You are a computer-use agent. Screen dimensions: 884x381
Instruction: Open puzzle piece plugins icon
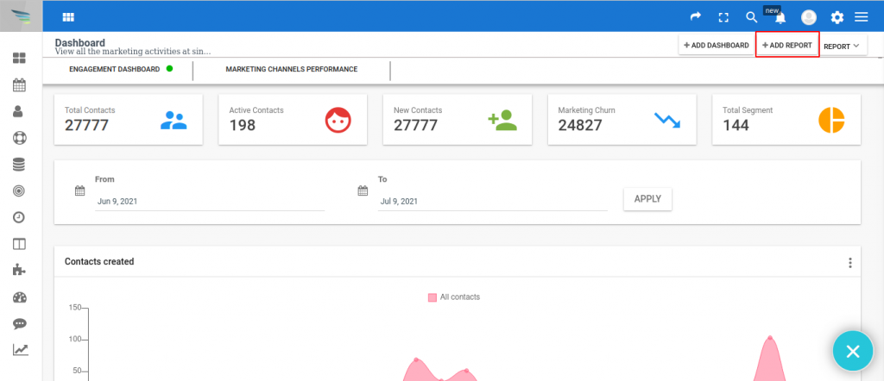[19, 270]
